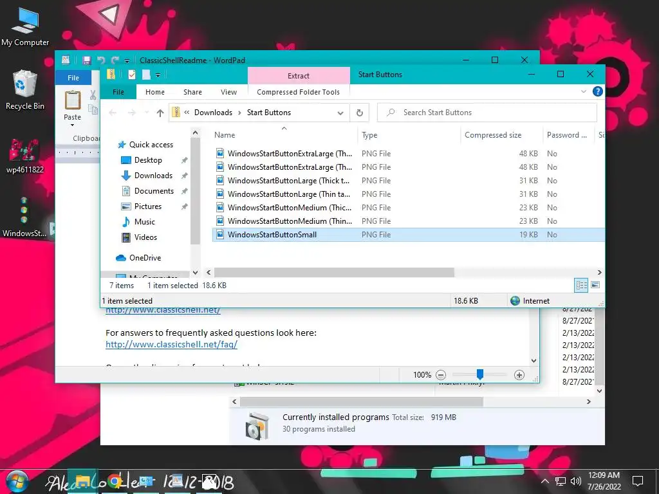659x494 pixels.
Task: Click the Save icon in WordPad title bar
Action: pos(87,60)
